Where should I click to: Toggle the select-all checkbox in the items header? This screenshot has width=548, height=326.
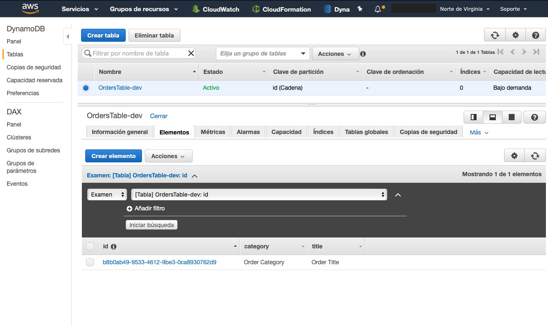[x=90, y=246]
